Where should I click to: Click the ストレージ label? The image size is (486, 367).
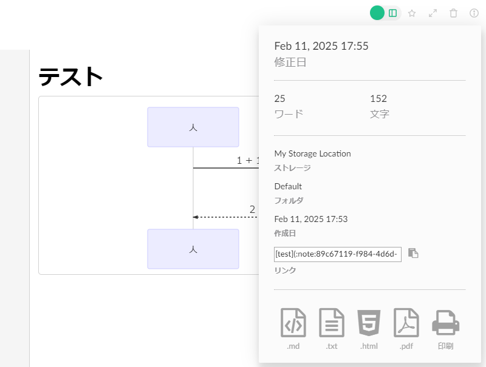292,167
